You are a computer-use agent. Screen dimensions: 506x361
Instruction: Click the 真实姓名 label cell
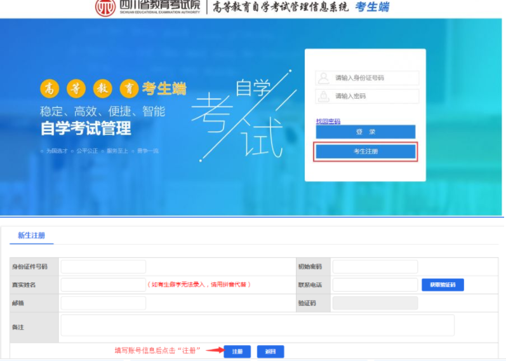pos(34,285)
